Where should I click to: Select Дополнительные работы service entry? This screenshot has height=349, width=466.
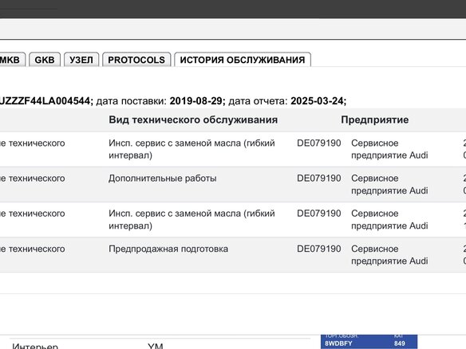pyautogui.click(x=162, y=178)
